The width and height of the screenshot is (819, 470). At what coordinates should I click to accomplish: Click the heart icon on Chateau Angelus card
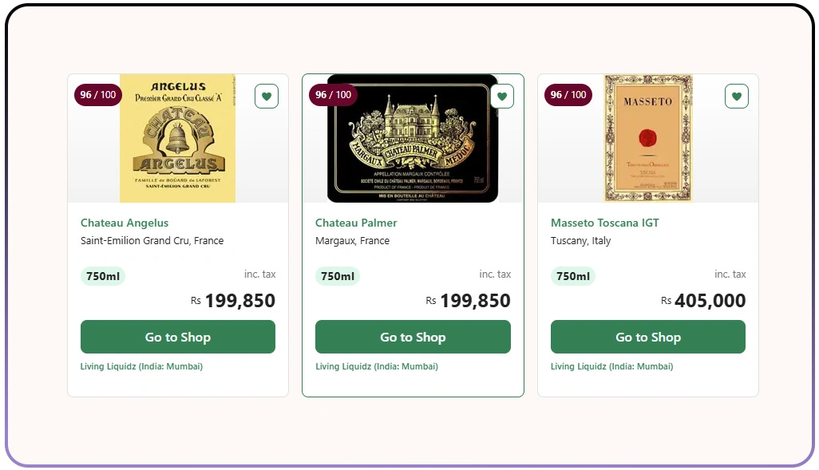click(x=266, y=96)
